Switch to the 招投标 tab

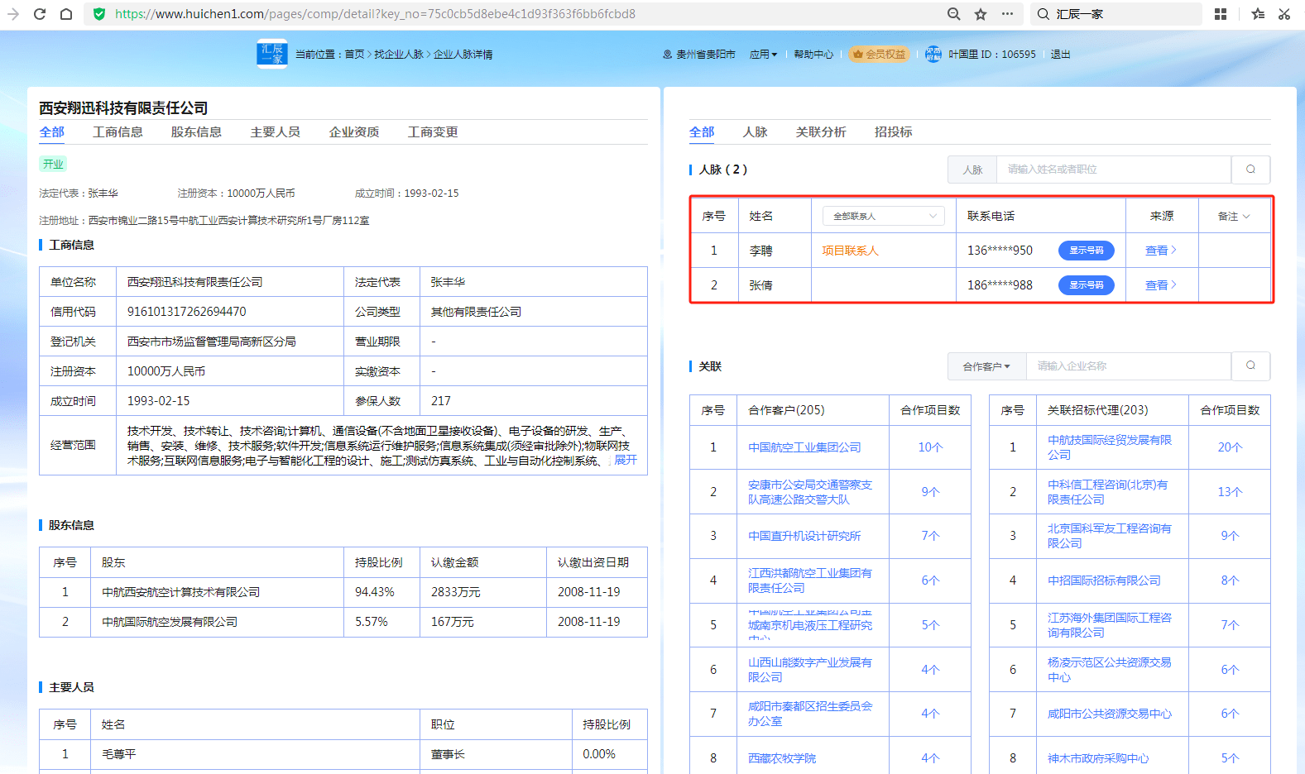point(894,132)
